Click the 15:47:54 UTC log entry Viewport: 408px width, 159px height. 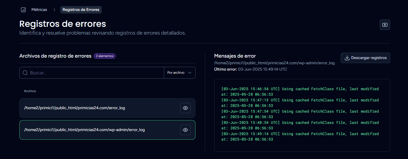click(x=300, y=114)
